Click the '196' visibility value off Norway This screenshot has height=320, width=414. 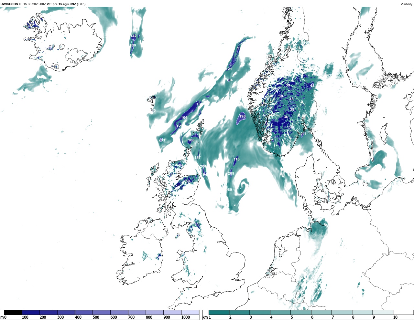(242, 116)
